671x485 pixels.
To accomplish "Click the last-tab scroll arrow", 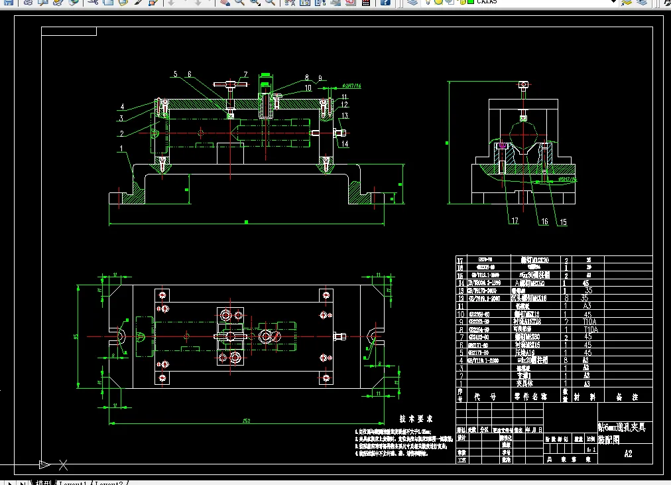I will click(23, 483).
